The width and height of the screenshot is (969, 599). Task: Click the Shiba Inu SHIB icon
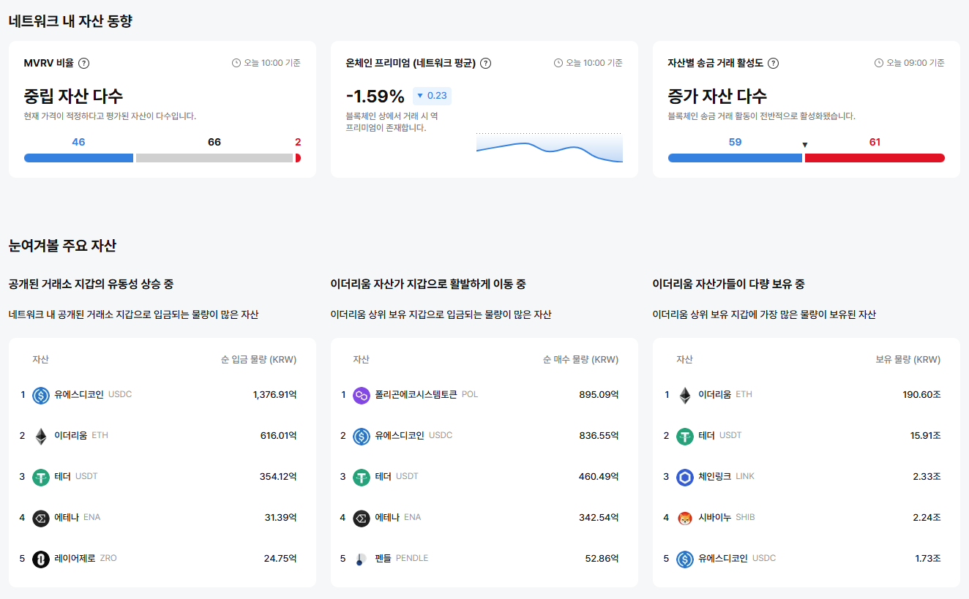click(x=684, y=518)
